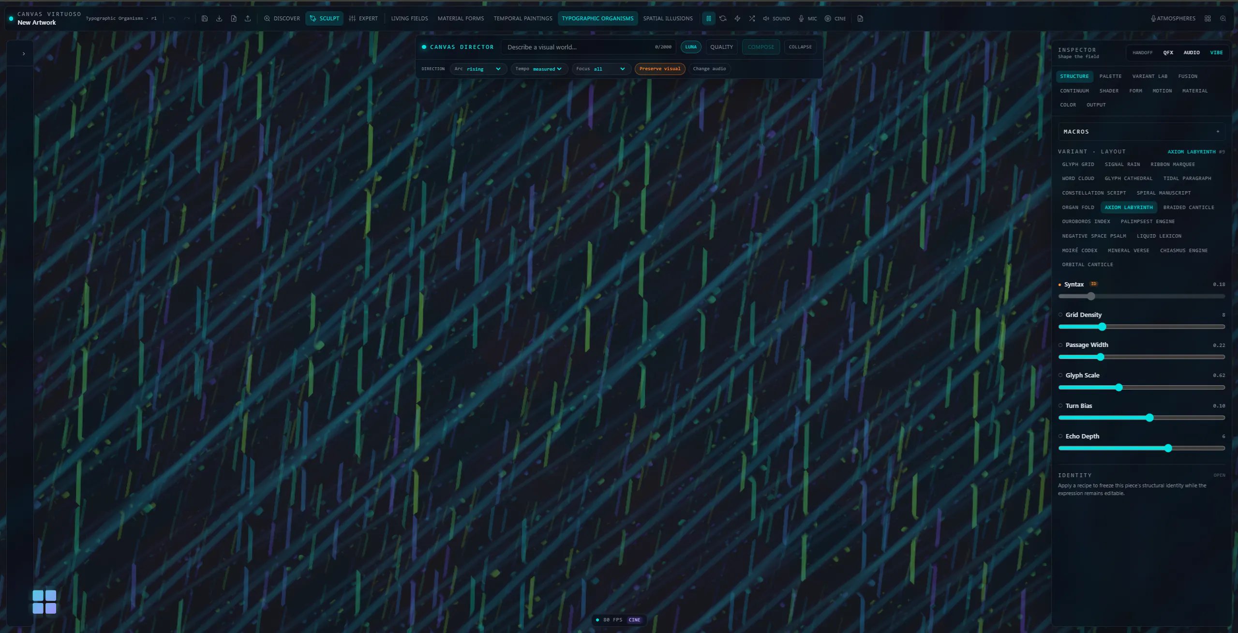Click the Syntax ID badge
The height and width of the screenshot is (633, 1238).
click(x=1093, y=284)
